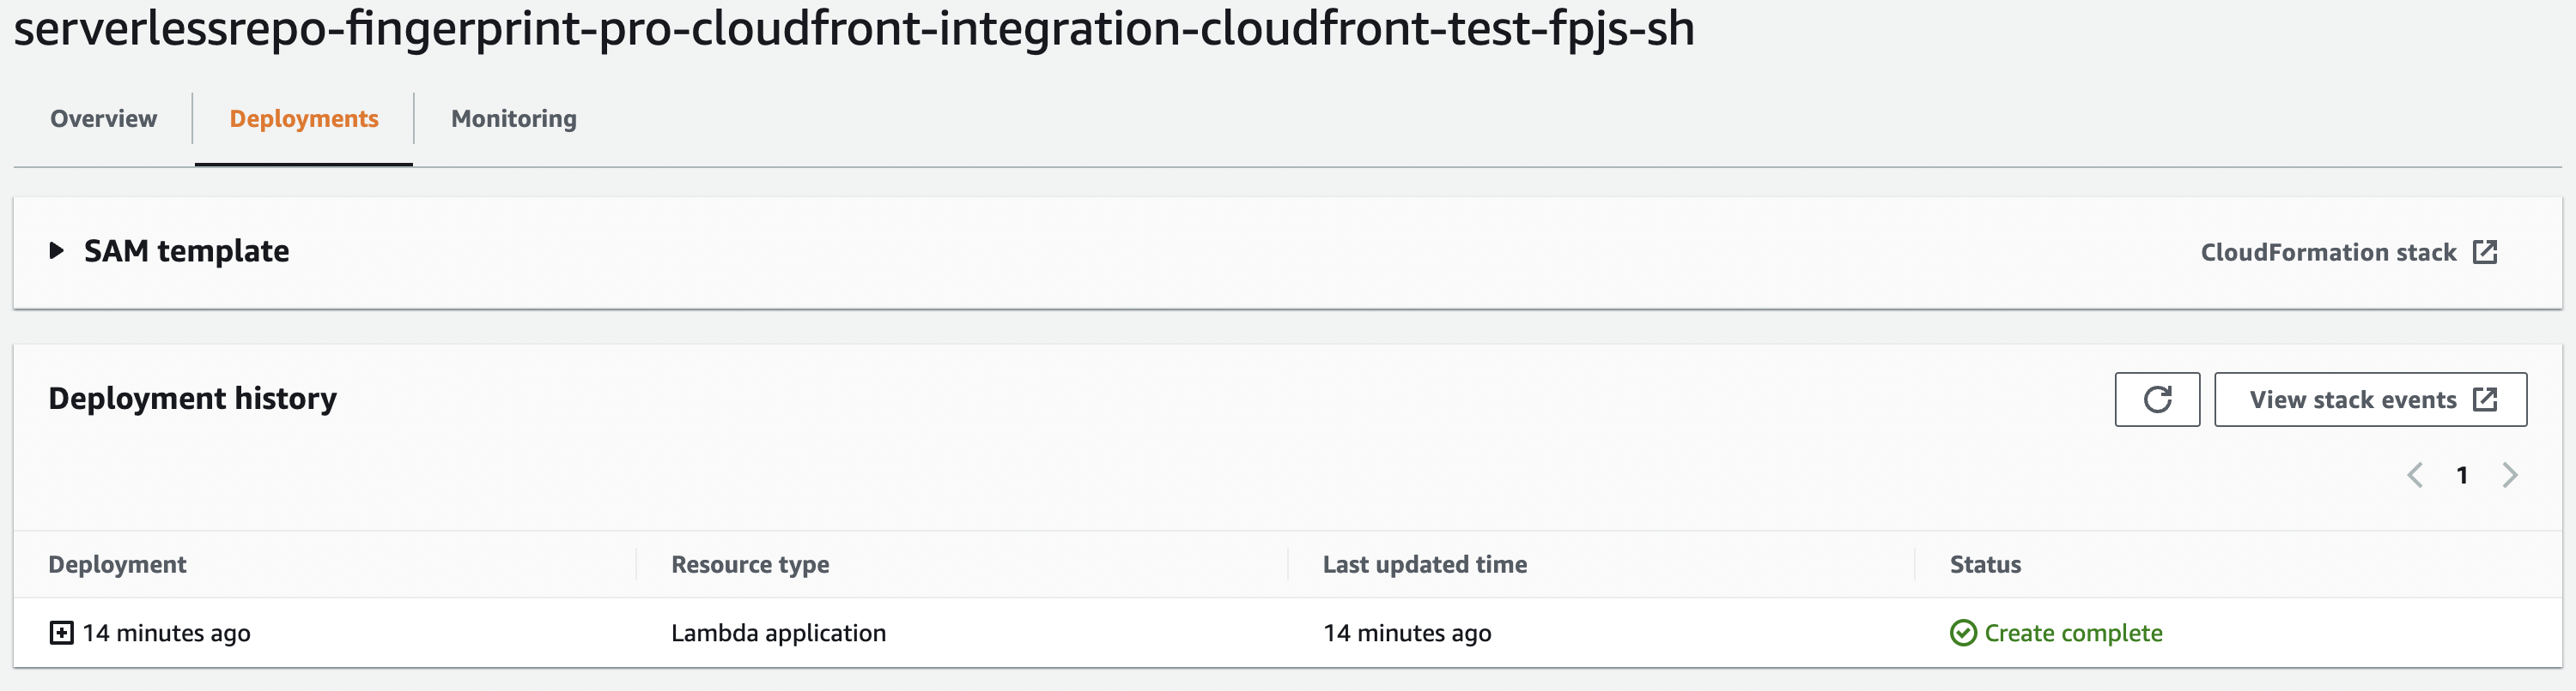Open the Monitoring tab

pyautogui.click(x=513, y=119)
